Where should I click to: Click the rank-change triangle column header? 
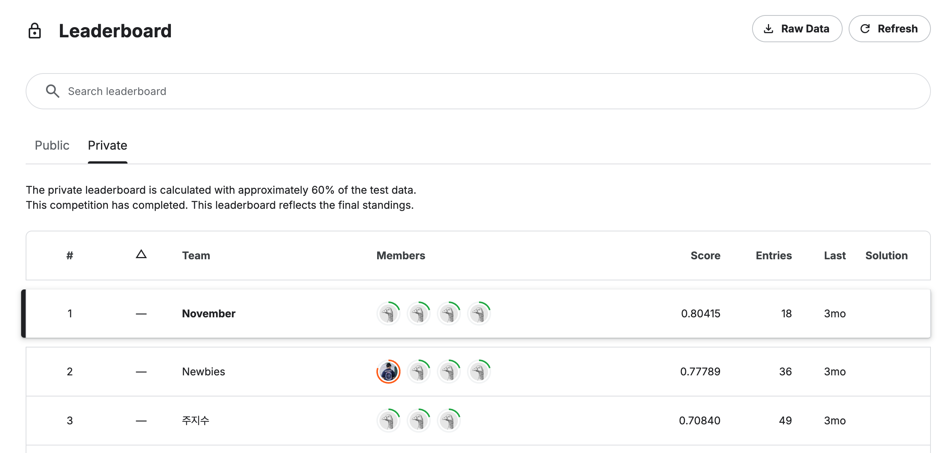(141, 255)
